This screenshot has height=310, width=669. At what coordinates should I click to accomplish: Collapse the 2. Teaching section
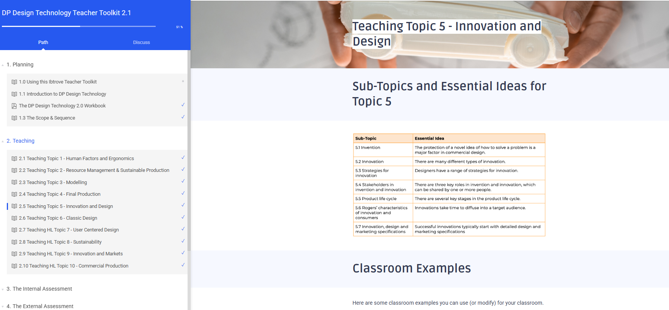(20, 141)
